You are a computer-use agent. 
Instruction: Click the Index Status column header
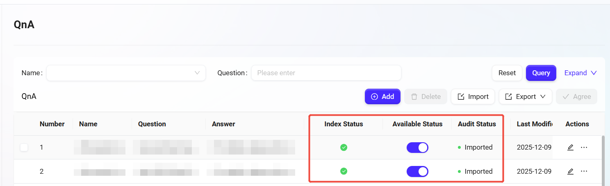tap(344, 124)
